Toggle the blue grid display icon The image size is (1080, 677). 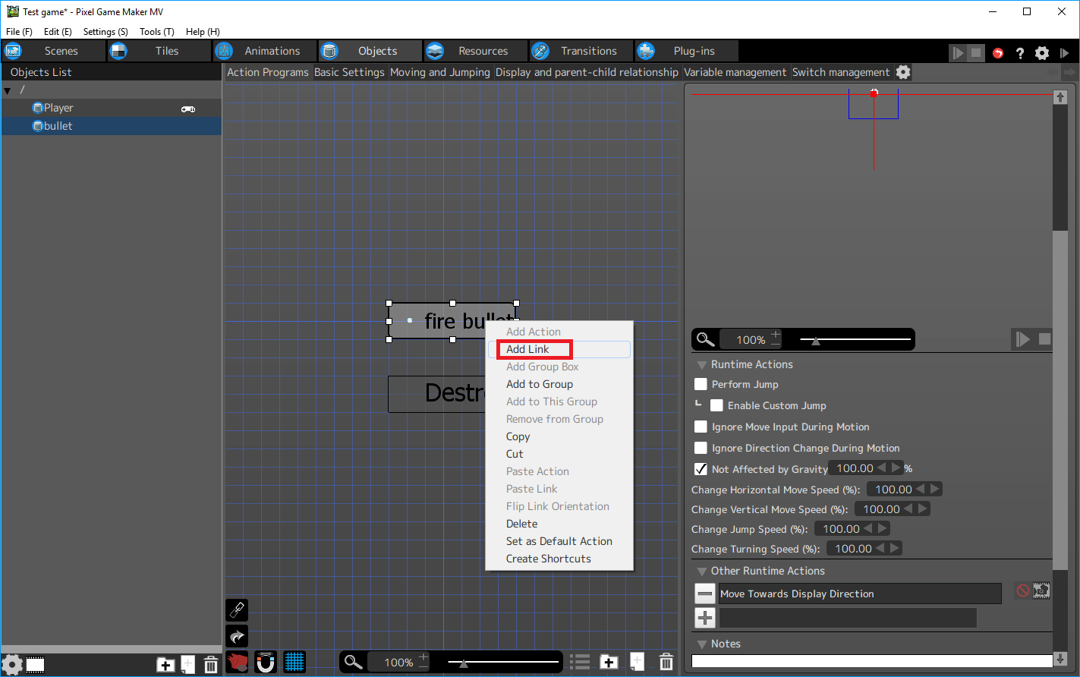(294, 662)
